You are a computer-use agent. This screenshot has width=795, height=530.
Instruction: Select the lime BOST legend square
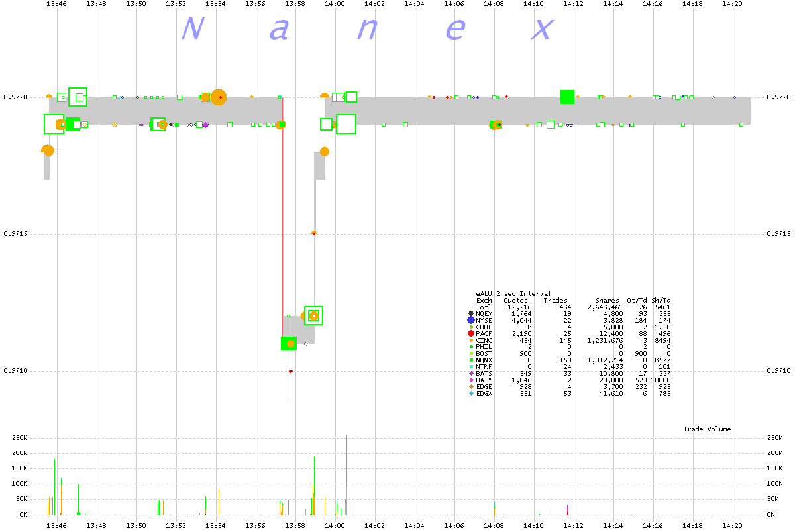click(x=470, y=353)
